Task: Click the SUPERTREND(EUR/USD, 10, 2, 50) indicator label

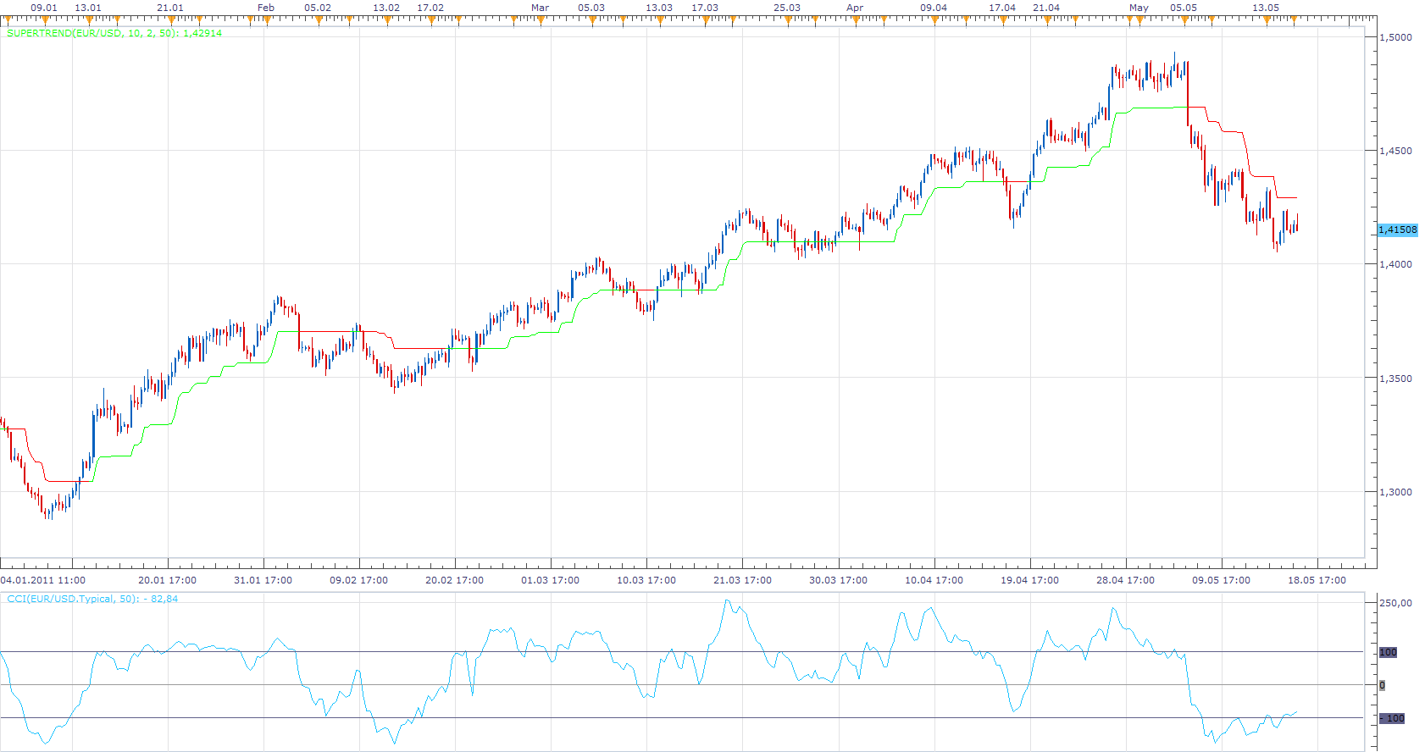Action: [114, 33]
